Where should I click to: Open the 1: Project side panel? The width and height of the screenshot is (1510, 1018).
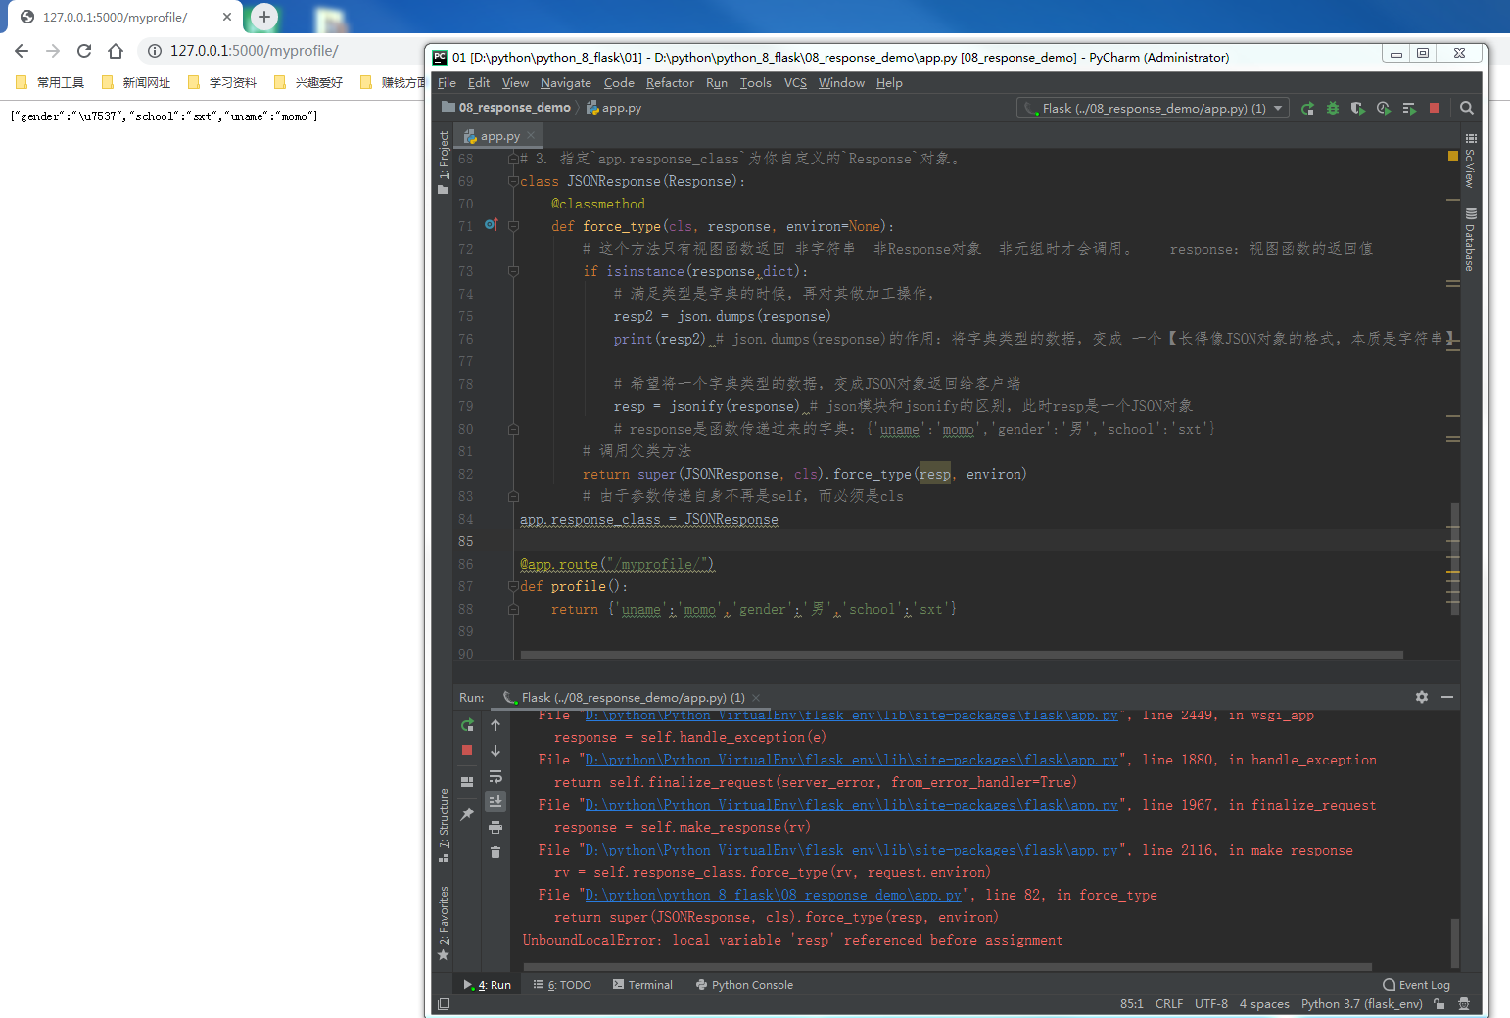[444, 162]
